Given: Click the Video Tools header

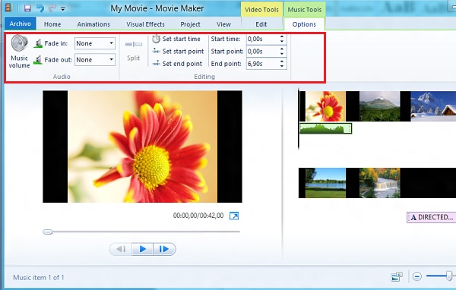Looking at the screenshot, I should [261, 10].
